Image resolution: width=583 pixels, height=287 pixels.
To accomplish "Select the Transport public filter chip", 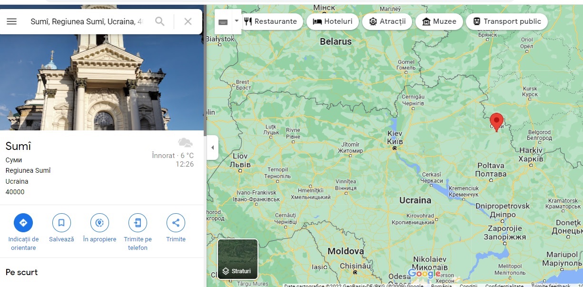I will 506,21.
